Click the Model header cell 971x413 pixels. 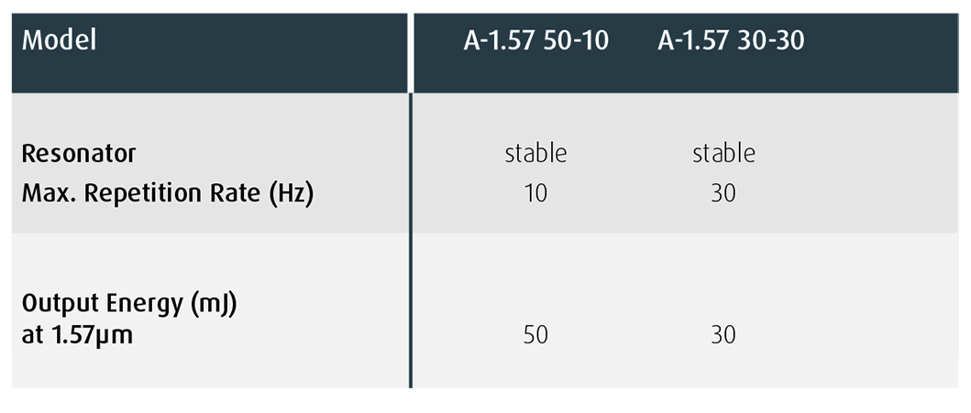60,41
